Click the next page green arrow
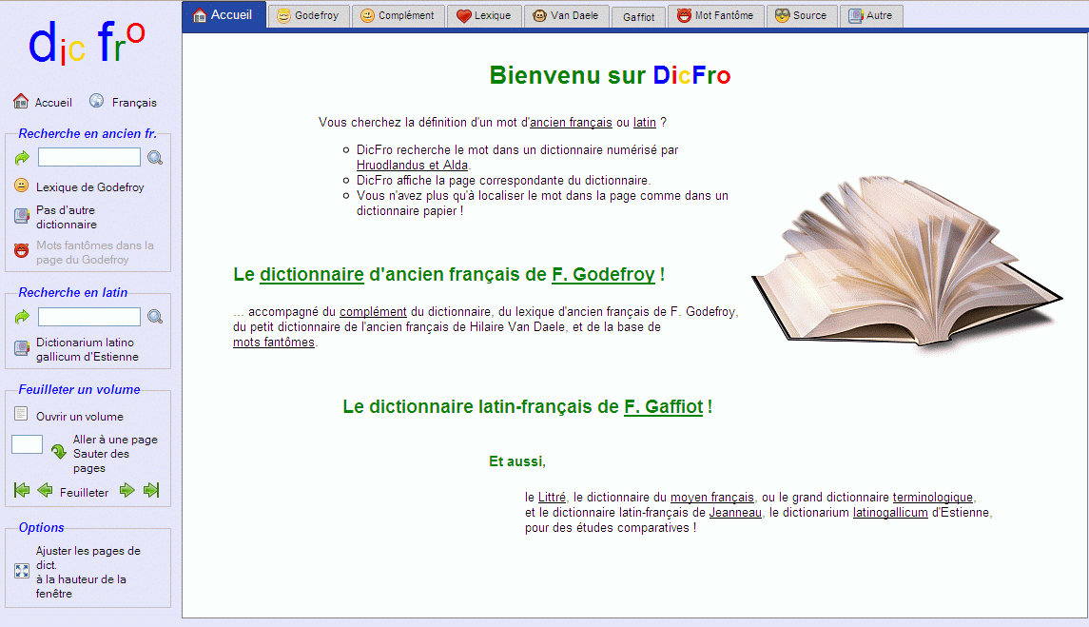1089x627 pixels. (x=127, y=491)
